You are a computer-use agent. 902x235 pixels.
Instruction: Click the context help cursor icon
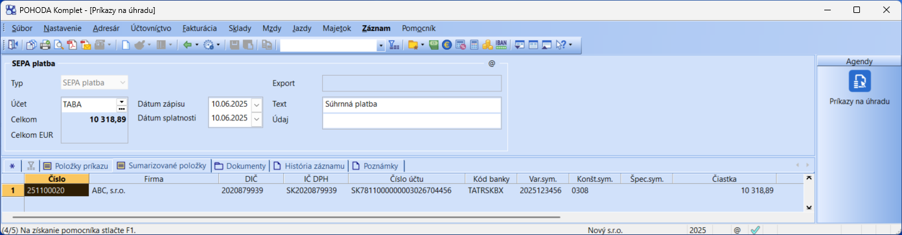tap(561, 45)
